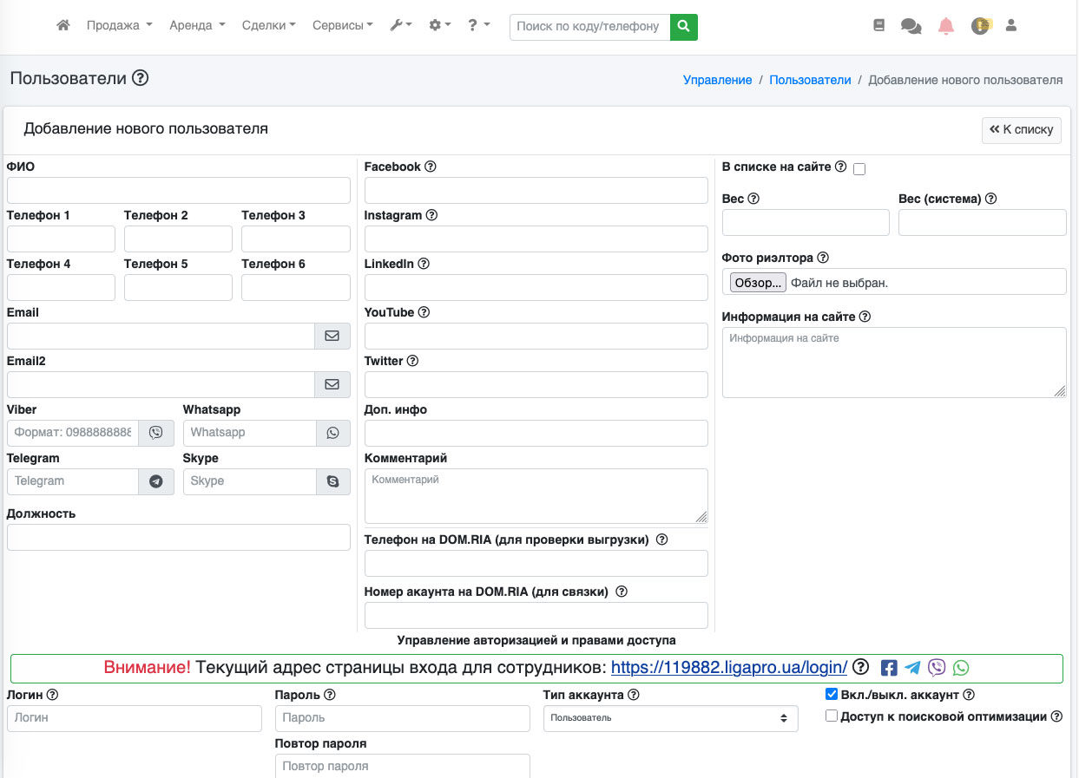Enable "Доступ к поисковой оптимизации" checkbox
This screenshot has width=1079, height=778.
(832, 716)
